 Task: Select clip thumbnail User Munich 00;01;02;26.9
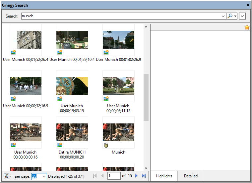tap(119, 40)
